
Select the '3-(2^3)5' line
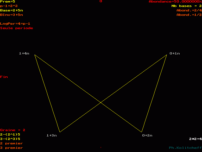(10, 139)
